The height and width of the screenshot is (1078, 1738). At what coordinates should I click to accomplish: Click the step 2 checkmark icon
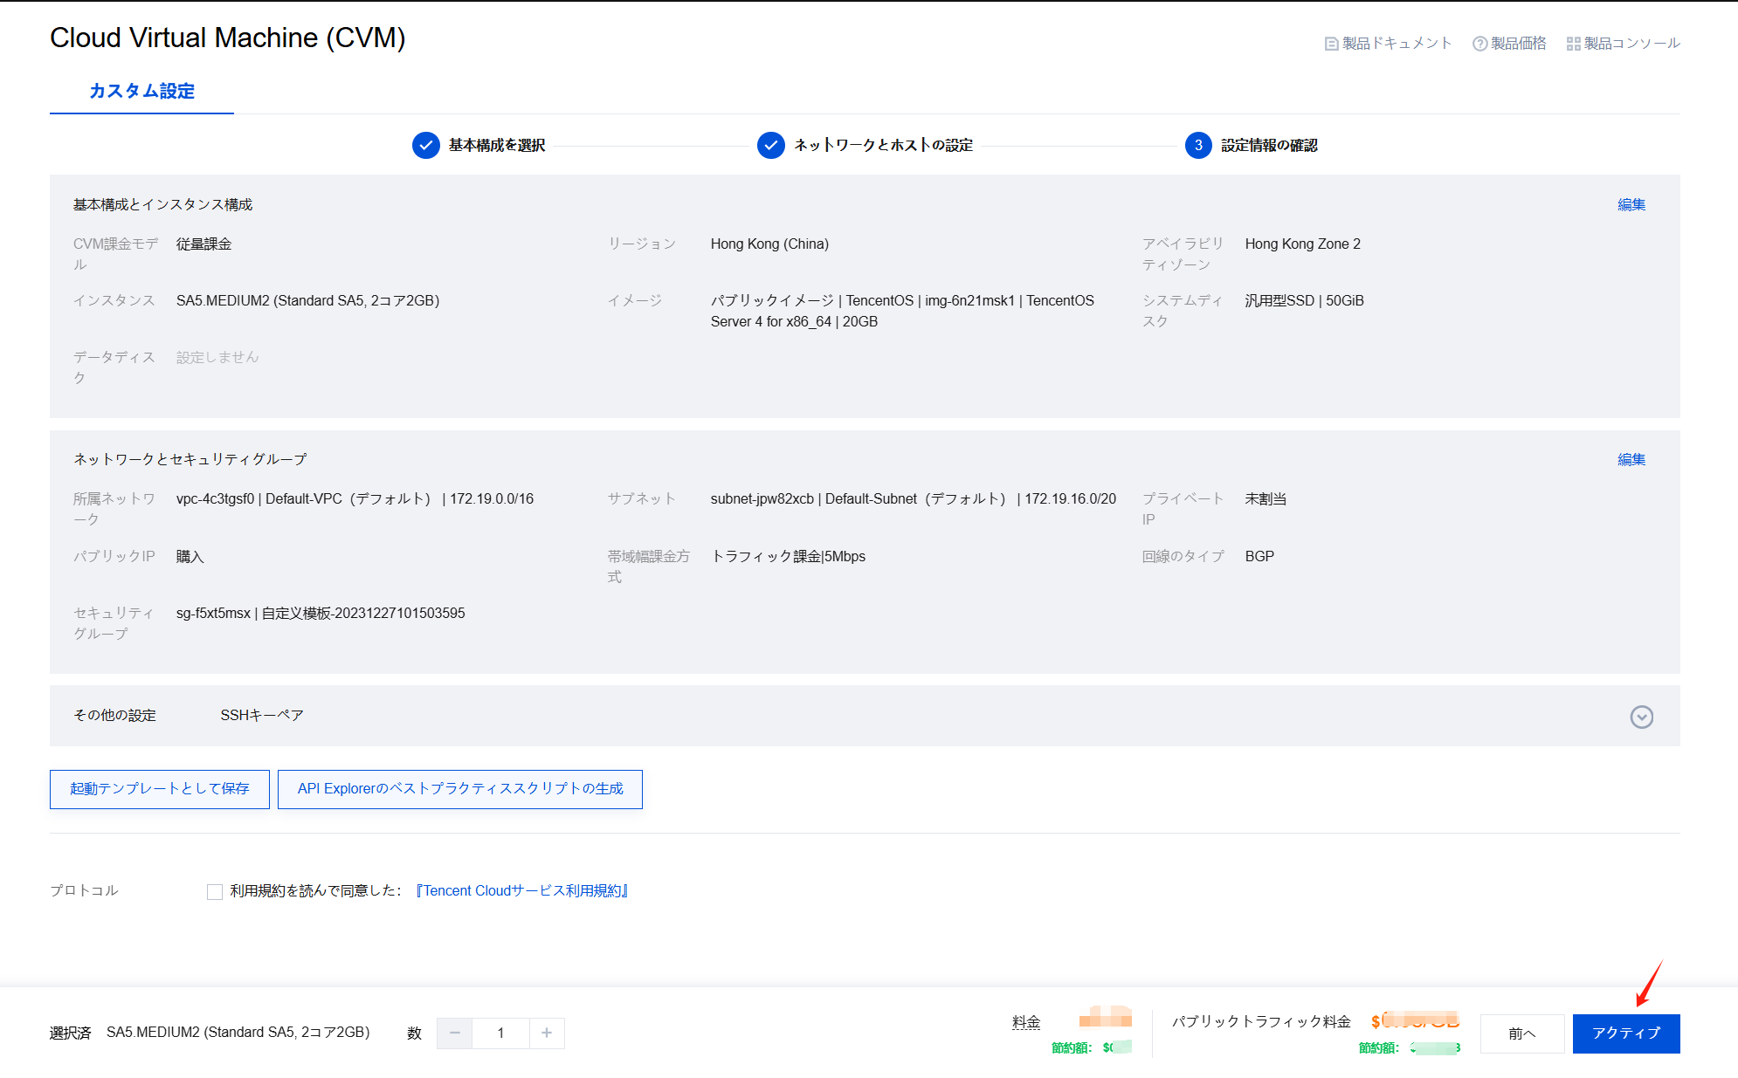coord(770,146)
